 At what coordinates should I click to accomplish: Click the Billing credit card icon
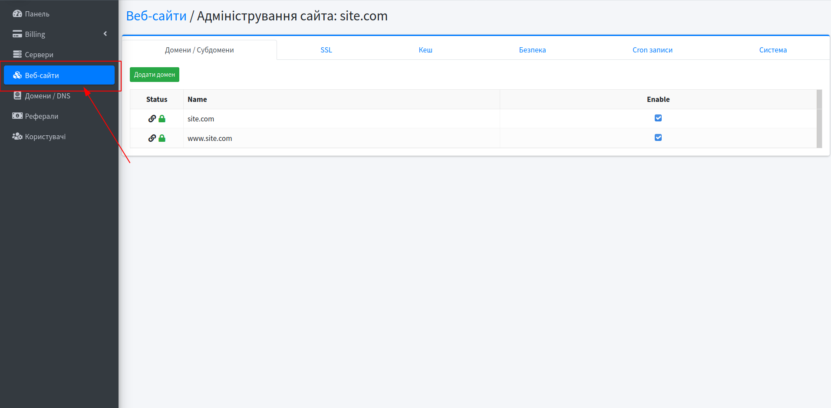click(x=17, y=34)
